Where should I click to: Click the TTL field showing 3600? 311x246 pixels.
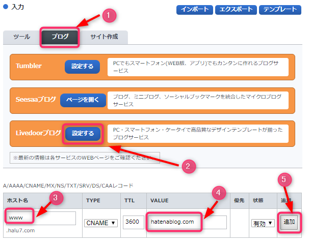(x=133, y=222)
